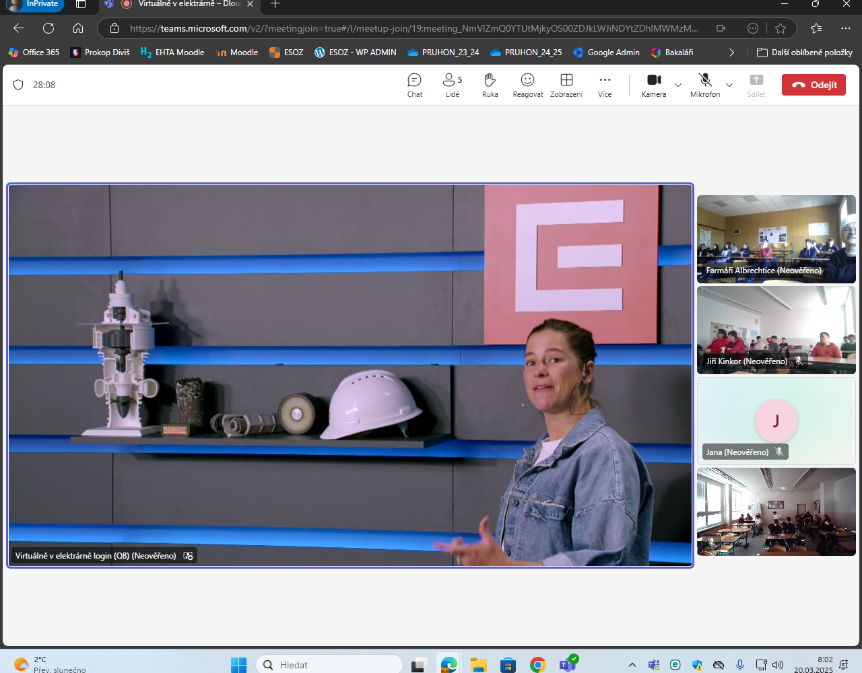The image size is (862, 673).
Task: Open the Více more-actions menu
Action: click(x=605, y=85)
